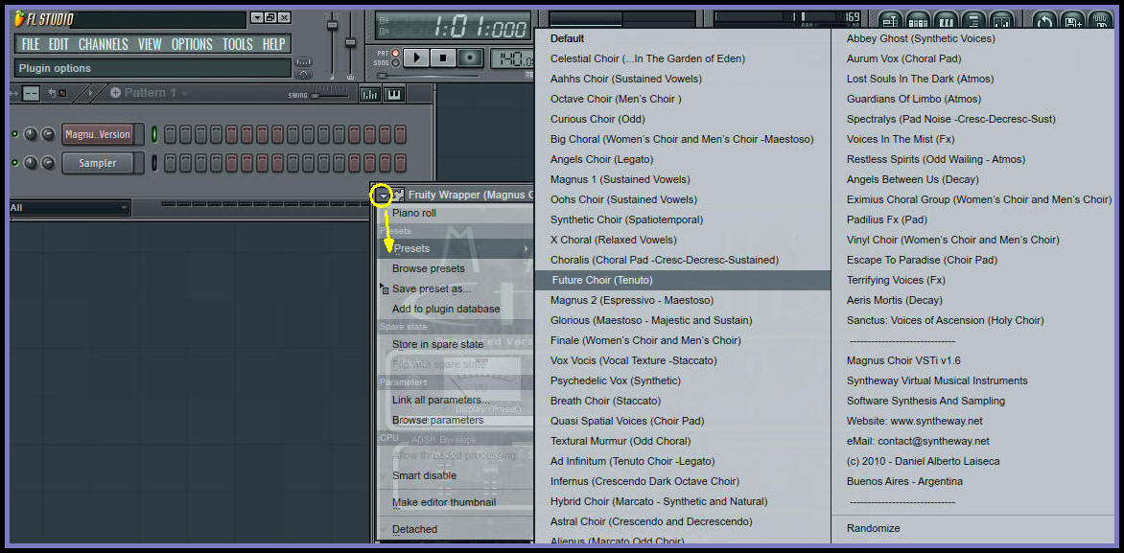Viewport: 1124px width, 553px height.
Task: Open the browser view toolbar icon
Action: pos(973,21)
